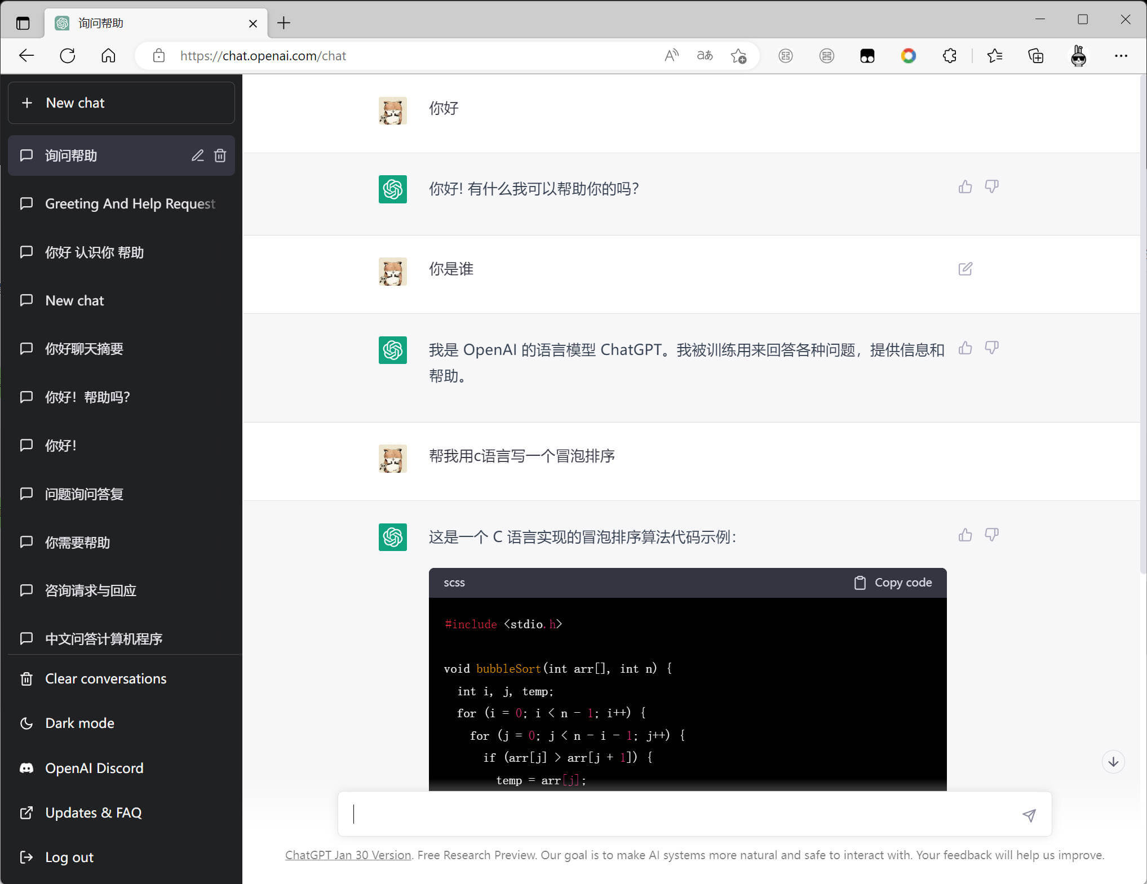Rename the 询问帮助 chat with pencil icon
1147x884 pixels.
pyautogui.click(x=197, y=156)
